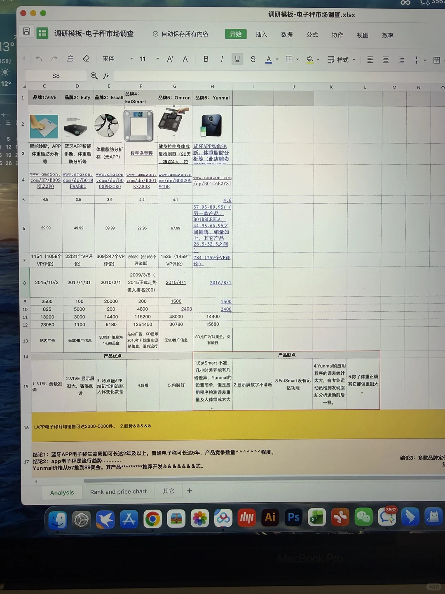Screen dimensions: 445x594
Task: Open the fill color dropdown arrow
Action: tap(318, 60)
